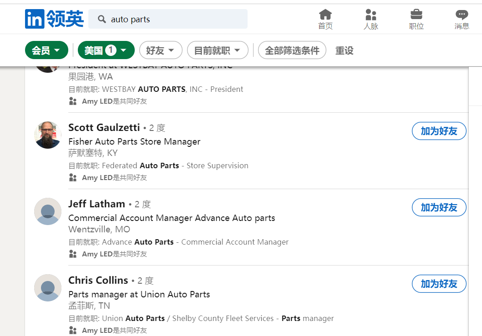Click location text 孟菲斯, TN
The width and height of the screenshot is (482, 336).
pos(89,306)
